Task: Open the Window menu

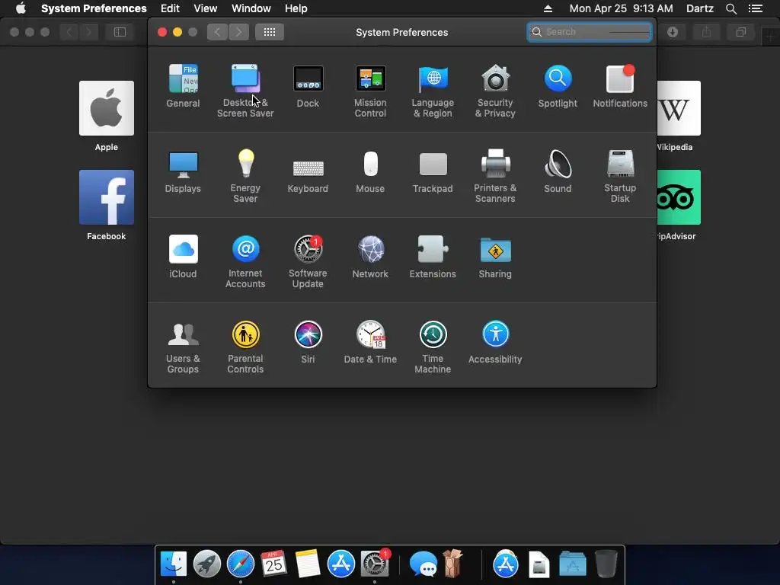Action: 251,8
